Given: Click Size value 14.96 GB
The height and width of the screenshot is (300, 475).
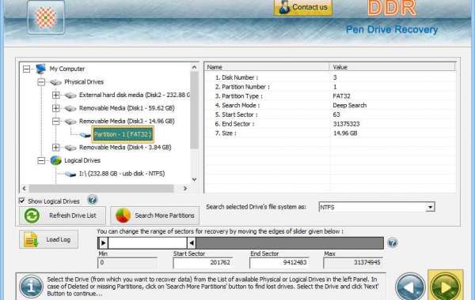Looking at the screenshot, I should pyautogui.click(x=345, y=133).
